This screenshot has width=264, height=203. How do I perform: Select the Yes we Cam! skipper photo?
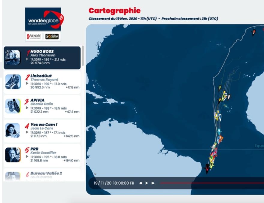coord(13,131)
